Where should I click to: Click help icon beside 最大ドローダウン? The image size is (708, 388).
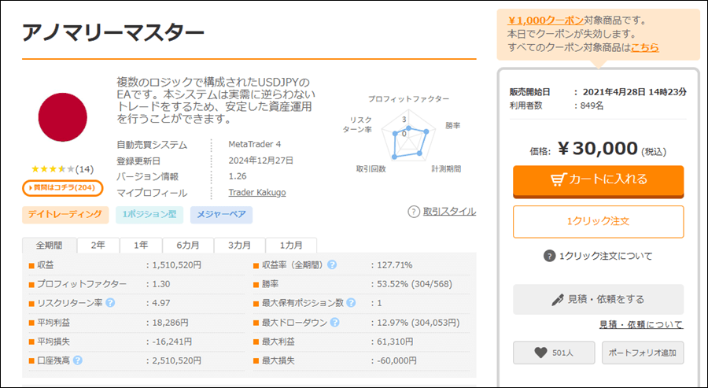[334, 323]
